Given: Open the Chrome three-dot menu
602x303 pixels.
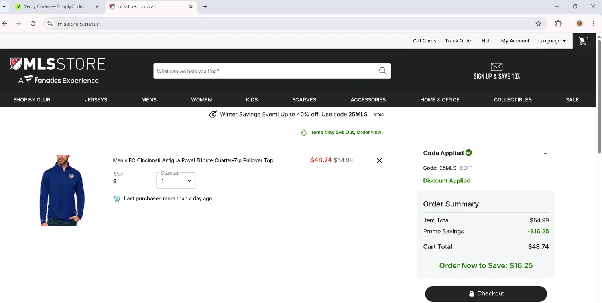Looking at the screenshot, I should click(x=594, y=24).
